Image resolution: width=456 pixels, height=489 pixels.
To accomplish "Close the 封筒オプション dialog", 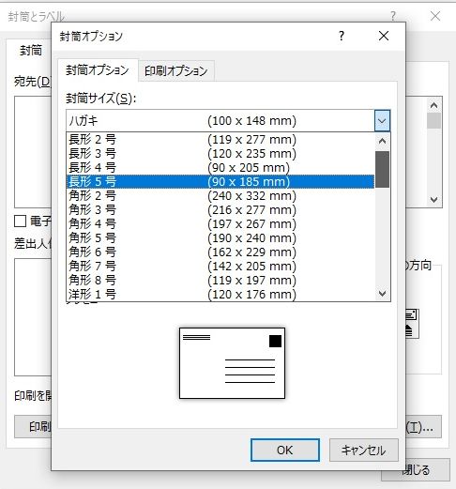I will click(x=384, y=36).
